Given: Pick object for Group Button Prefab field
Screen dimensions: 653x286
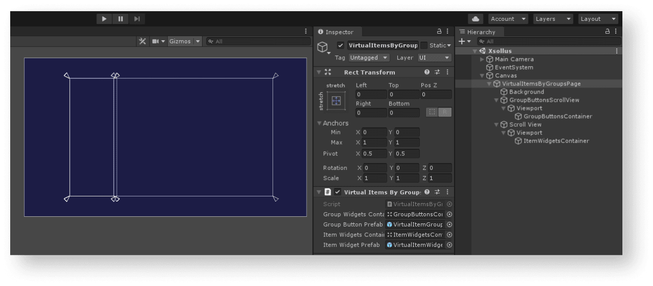Looking at the screenshot, I should (x=449, y=224).
